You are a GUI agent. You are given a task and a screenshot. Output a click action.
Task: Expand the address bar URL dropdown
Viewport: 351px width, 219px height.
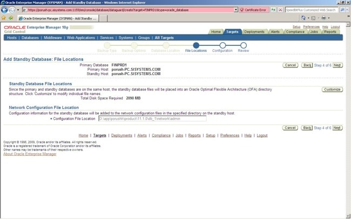[x=236, y=10]
